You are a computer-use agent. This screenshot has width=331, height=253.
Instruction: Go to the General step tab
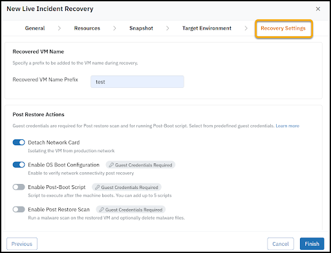[35, 28]
